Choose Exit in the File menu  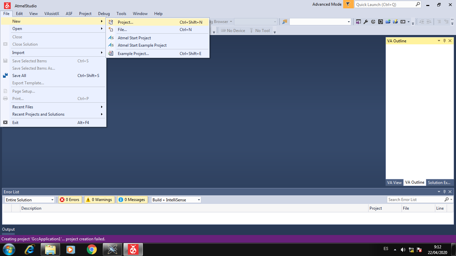click(53, 123)
